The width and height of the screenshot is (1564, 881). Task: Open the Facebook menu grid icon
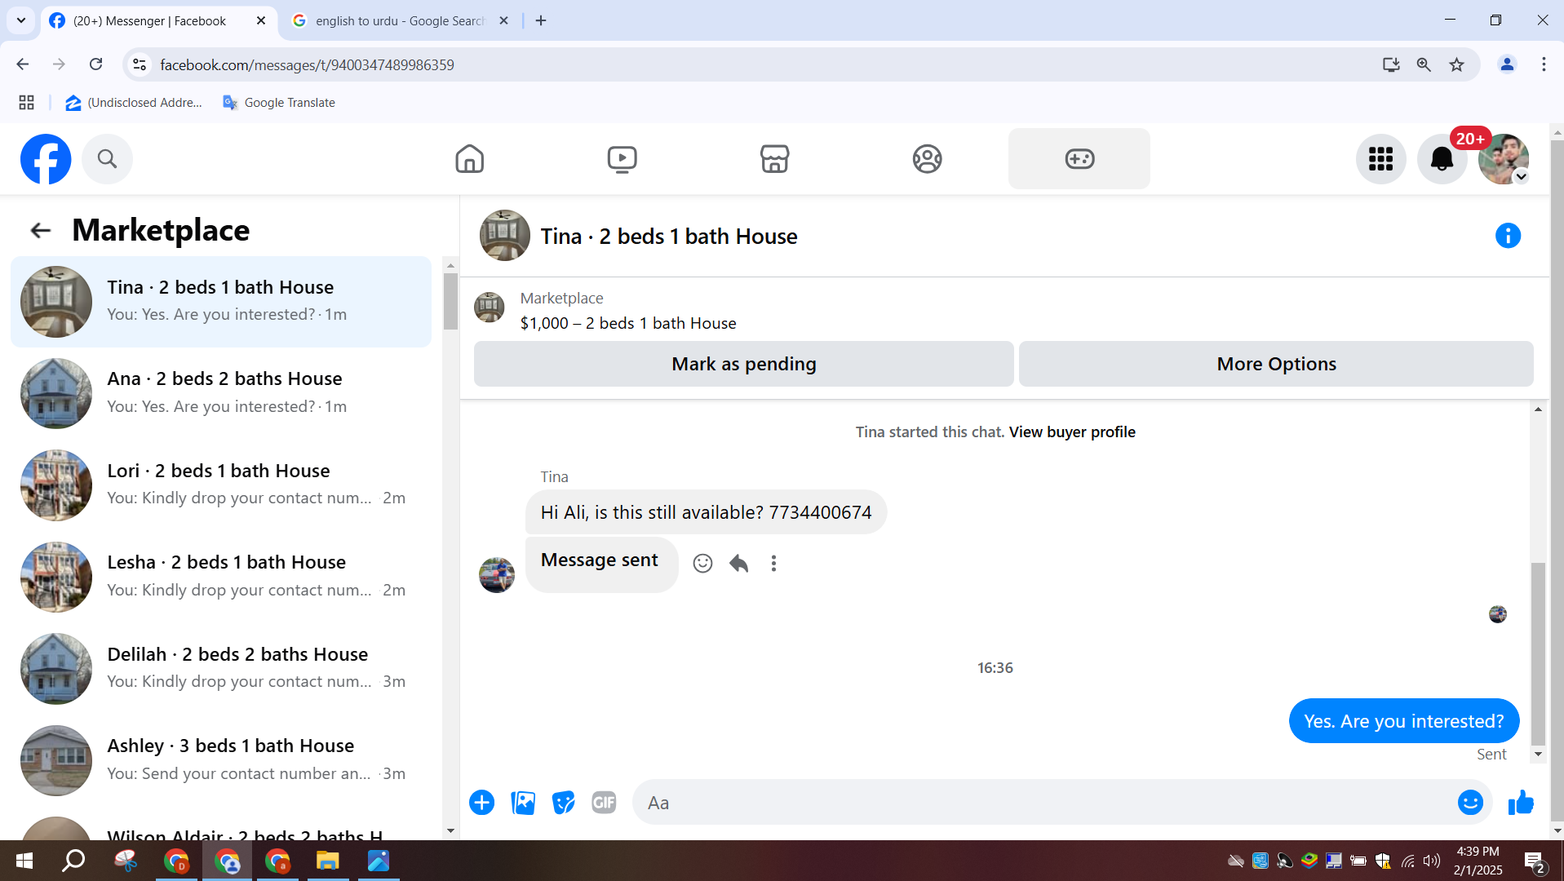click(1380, 159)
